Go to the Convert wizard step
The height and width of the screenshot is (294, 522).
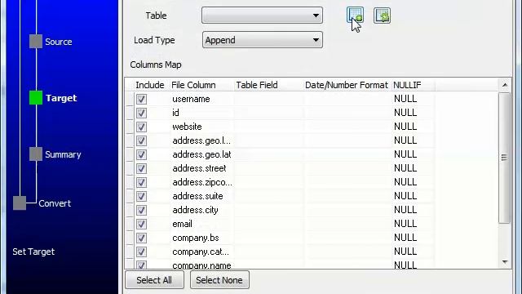pyautogui.click(x=55, y=203)
